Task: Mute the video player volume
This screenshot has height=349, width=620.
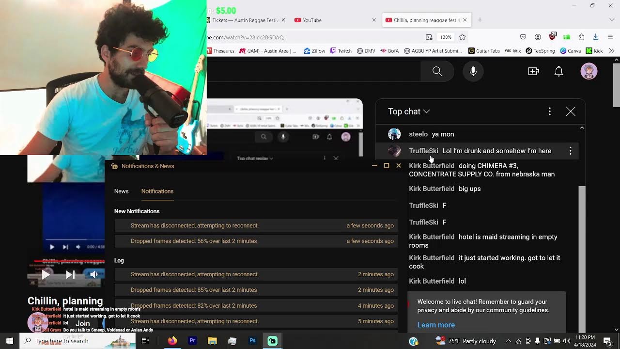Action: [x=93, y=275]
